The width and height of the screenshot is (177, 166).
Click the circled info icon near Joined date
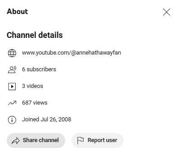coord(12,120)
